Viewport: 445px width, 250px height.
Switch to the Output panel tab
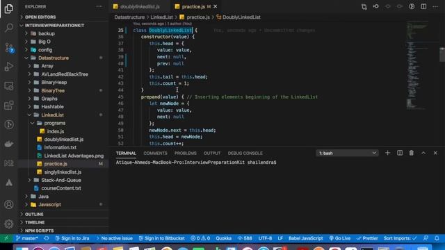[x=212, y=153]
